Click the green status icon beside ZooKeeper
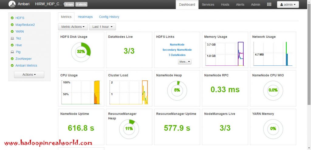The height and width of the screenshot is (150, 311). 12,59
